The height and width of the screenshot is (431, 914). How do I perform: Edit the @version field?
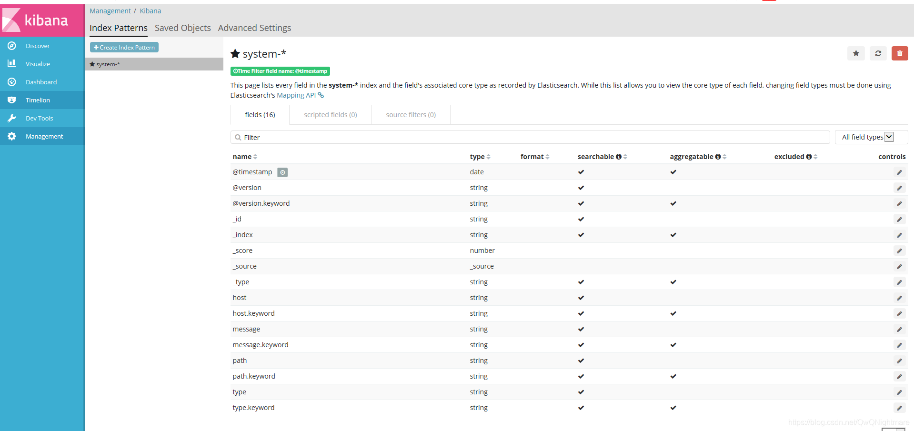coord(899,188)
